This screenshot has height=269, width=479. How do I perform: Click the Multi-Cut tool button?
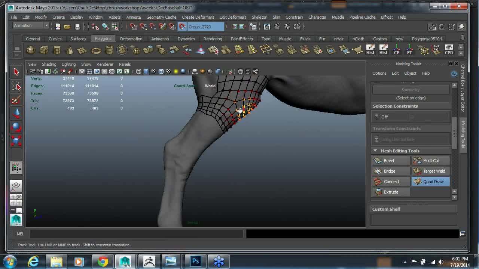[431, 161]
